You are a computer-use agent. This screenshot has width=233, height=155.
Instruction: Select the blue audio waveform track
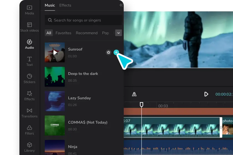click(x=178, y=148)
